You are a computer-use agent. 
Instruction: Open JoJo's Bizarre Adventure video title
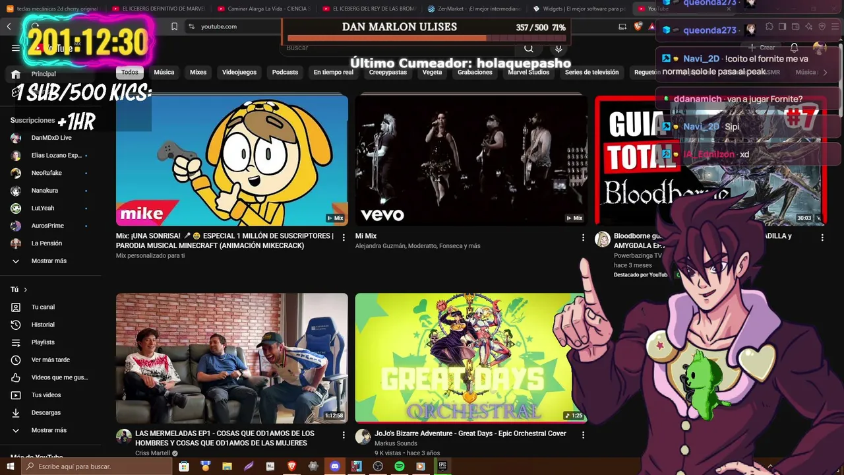[470, 433]
